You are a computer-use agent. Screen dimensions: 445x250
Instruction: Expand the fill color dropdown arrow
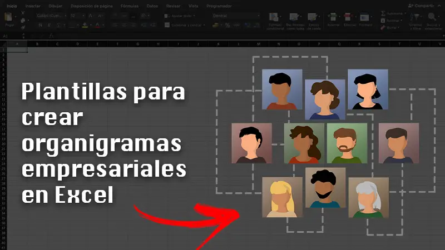tap(91, 25)
